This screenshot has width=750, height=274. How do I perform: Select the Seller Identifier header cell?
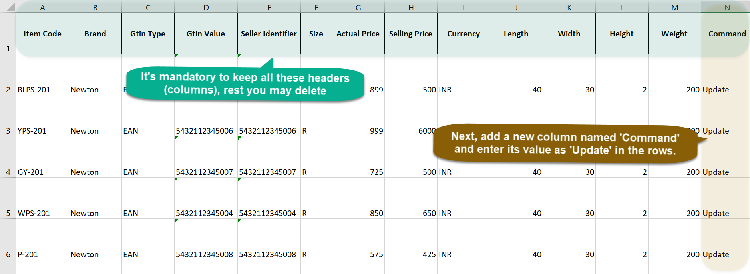tap(269, 34)
